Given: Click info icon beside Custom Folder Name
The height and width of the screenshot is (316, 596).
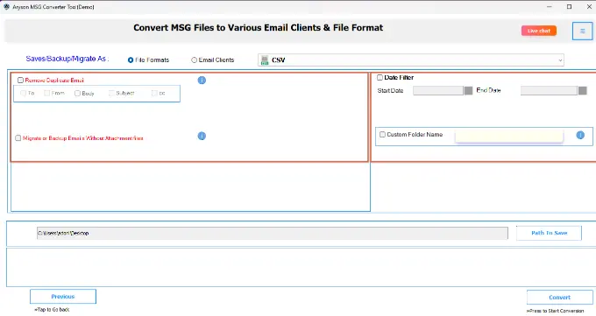Looking at the screenshot, I should coord(580,135).
